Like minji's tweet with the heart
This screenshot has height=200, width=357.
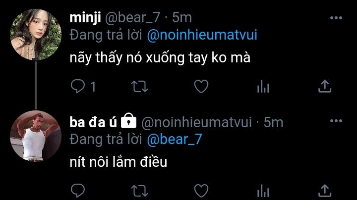click(x=200, y=87)
